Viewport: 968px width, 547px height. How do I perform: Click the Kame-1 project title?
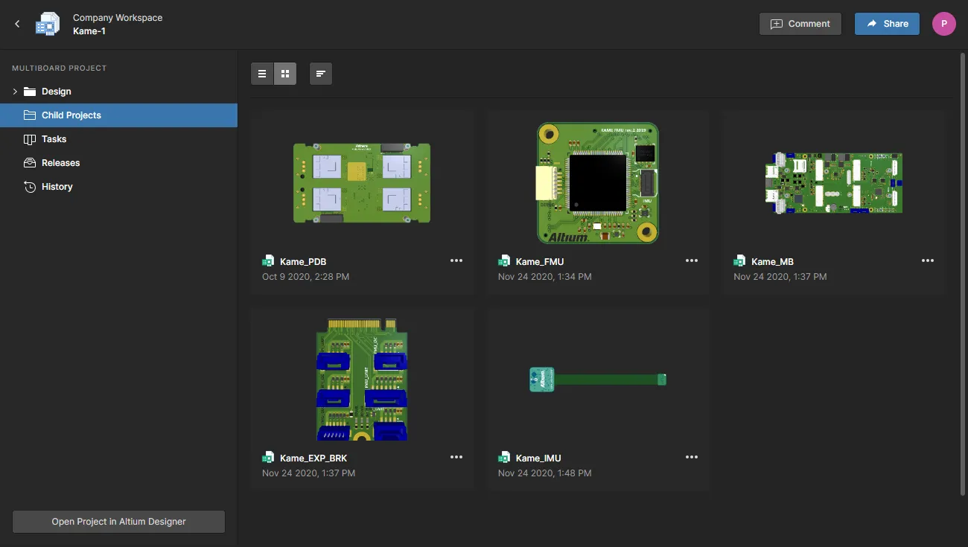[x=89, y=31]
